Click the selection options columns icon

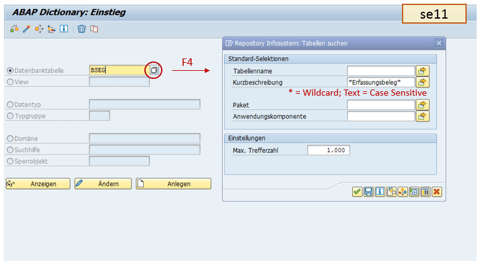pyautogui.click(x=425, y=192)
